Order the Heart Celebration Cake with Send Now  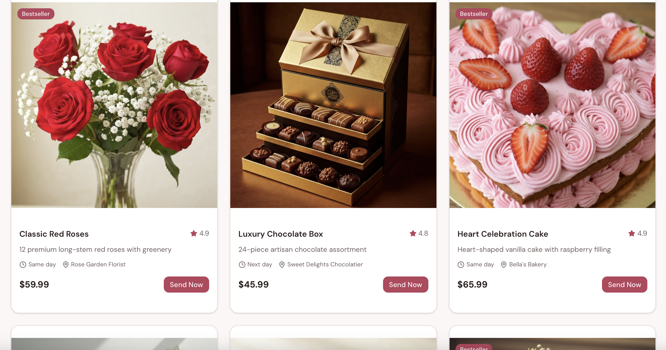pos(624,285)
